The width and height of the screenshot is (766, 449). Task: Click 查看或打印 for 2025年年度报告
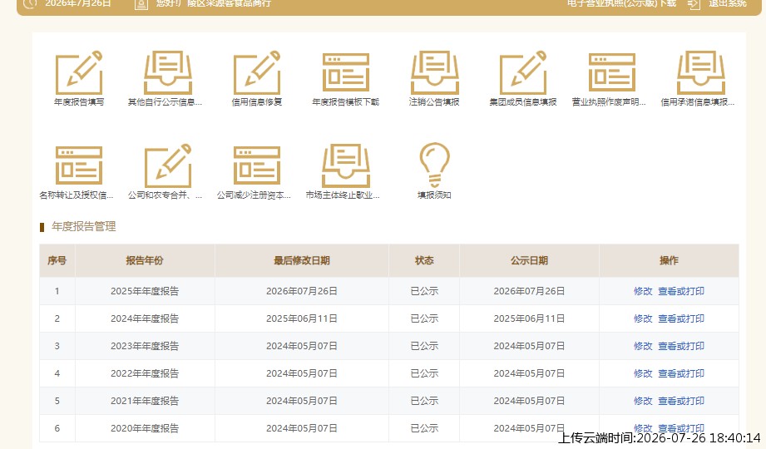[681, 291]
